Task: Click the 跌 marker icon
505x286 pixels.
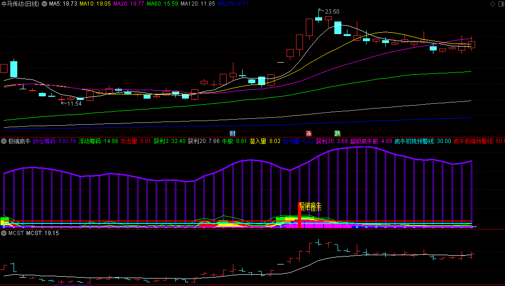Action: [338, 134]
